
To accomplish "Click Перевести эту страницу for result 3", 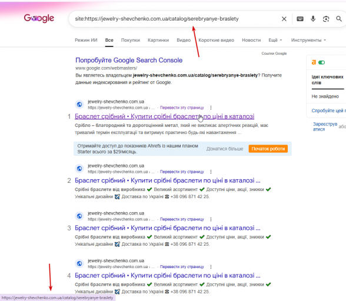I will tap(182, 219).
